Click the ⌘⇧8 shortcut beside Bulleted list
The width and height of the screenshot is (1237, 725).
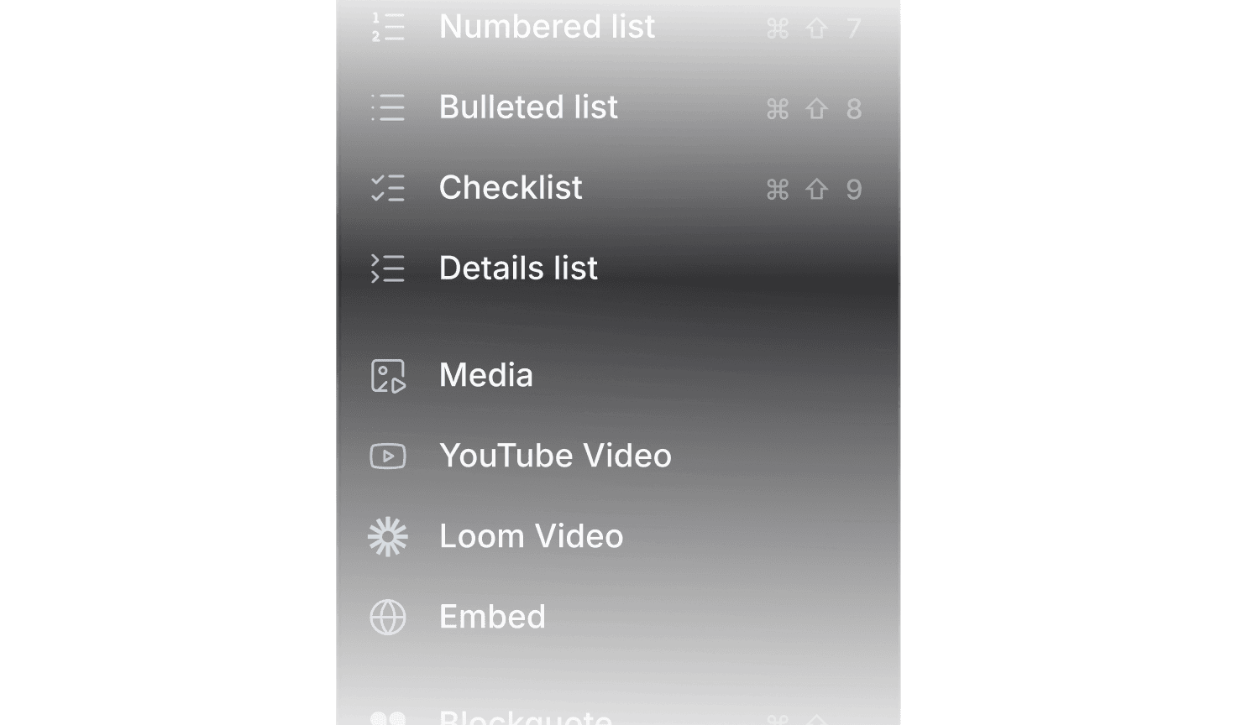tap(815, 107)
